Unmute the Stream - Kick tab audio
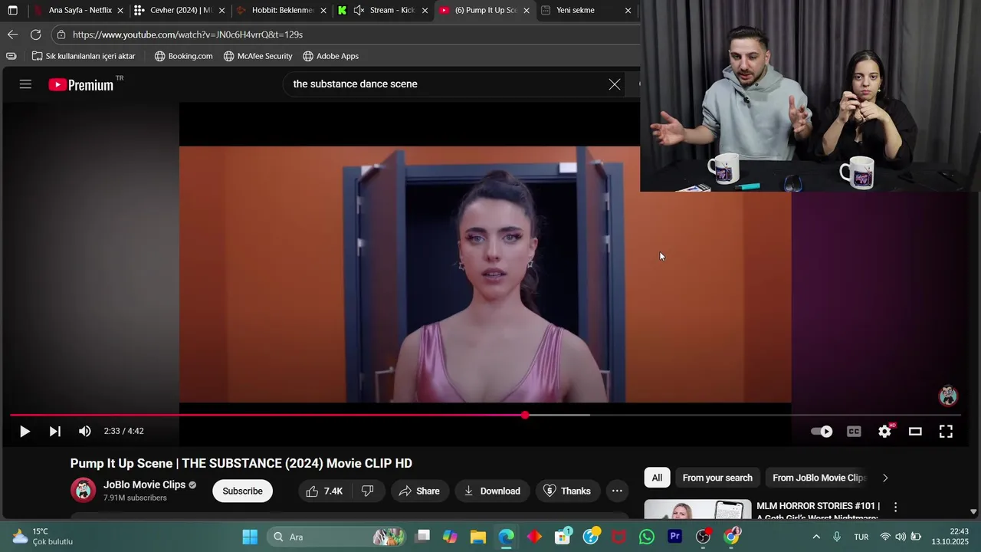 point(359,11)
